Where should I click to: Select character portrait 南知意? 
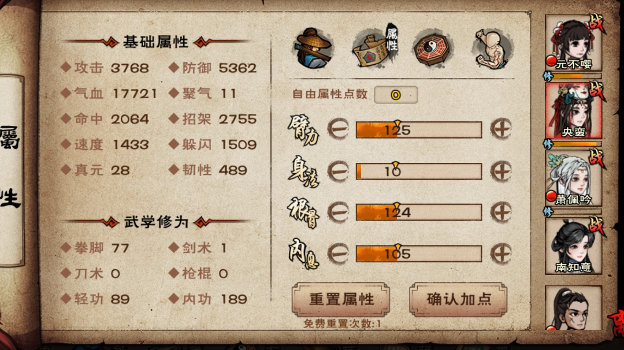(x=574, y=246)
